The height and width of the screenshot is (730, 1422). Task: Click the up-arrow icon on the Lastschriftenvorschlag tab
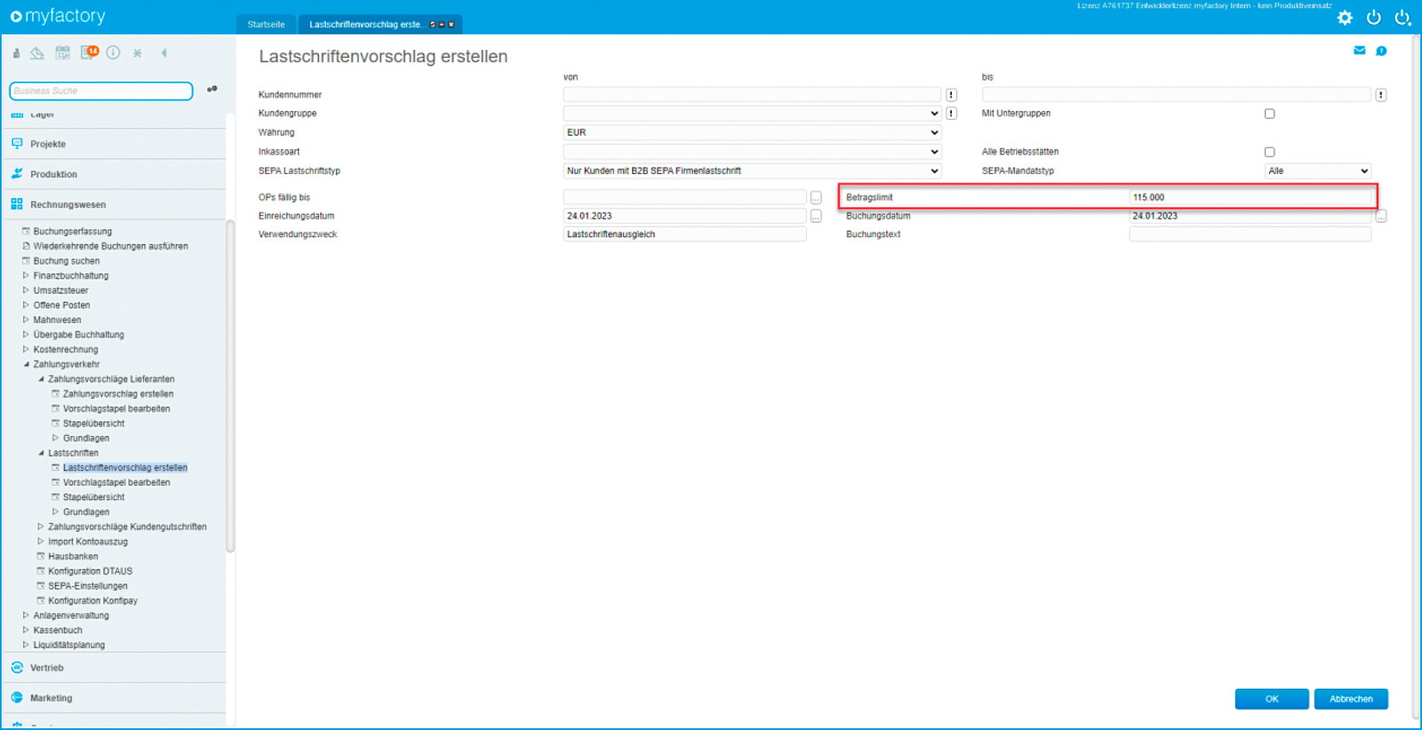[x=442, y=25]
